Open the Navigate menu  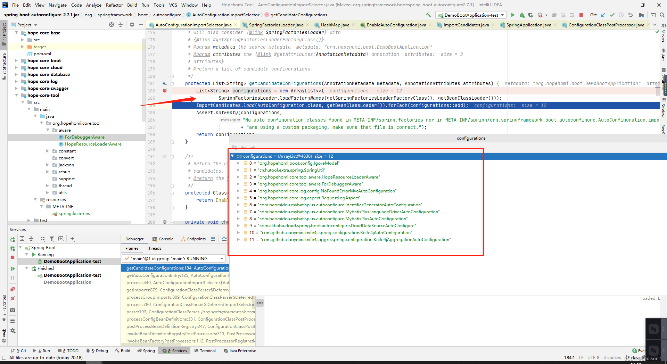click(58, 5)
